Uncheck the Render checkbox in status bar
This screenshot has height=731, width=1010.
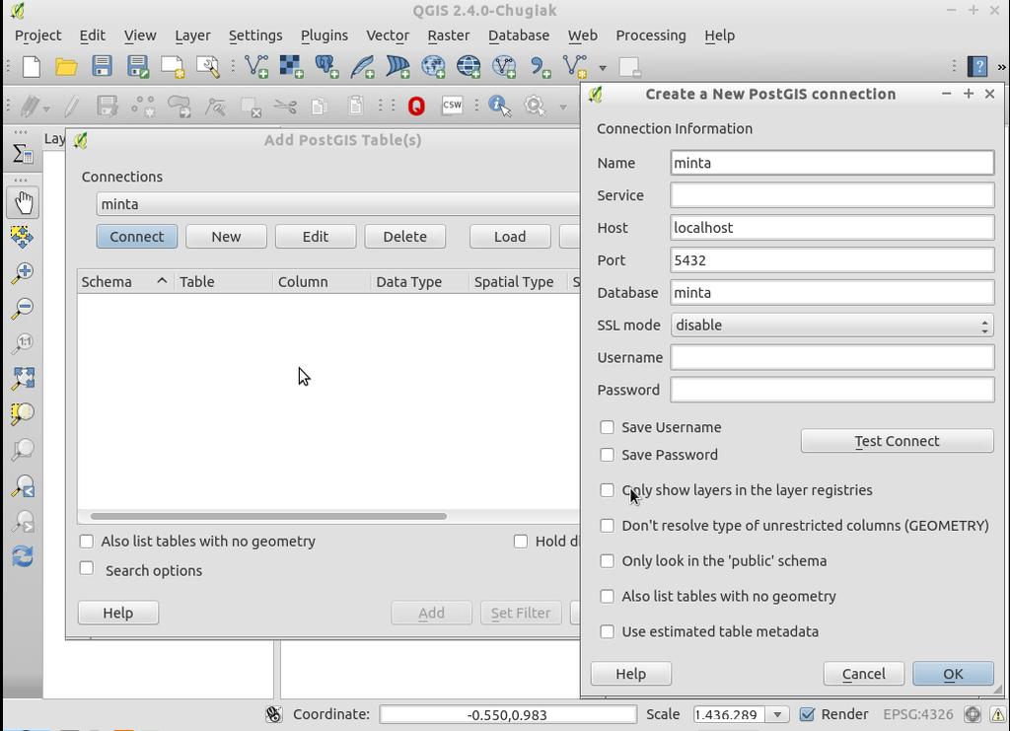click(x=807, y=713)
